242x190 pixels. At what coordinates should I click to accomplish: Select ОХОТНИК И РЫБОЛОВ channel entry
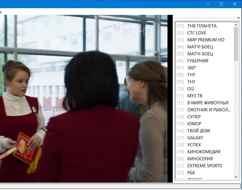pos(209,110)
